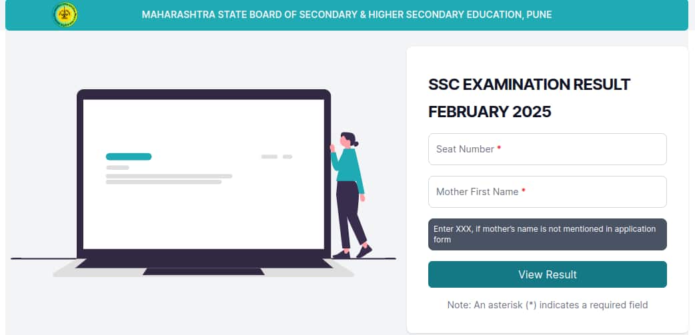This screenshot has width=695, height=335.
Task: Click the Maharashtra board logo emblem
Action: 65,15
